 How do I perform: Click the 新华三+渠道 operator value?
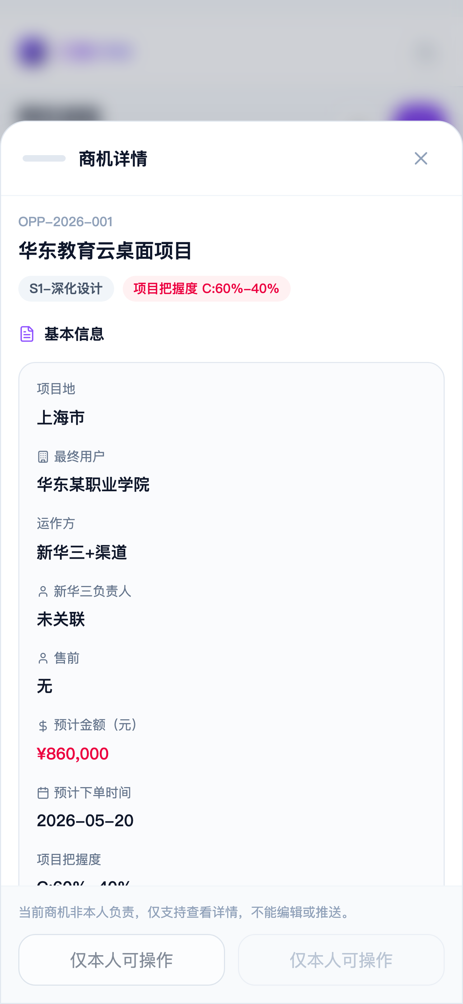pyautogui.click(x=82, y=552)
